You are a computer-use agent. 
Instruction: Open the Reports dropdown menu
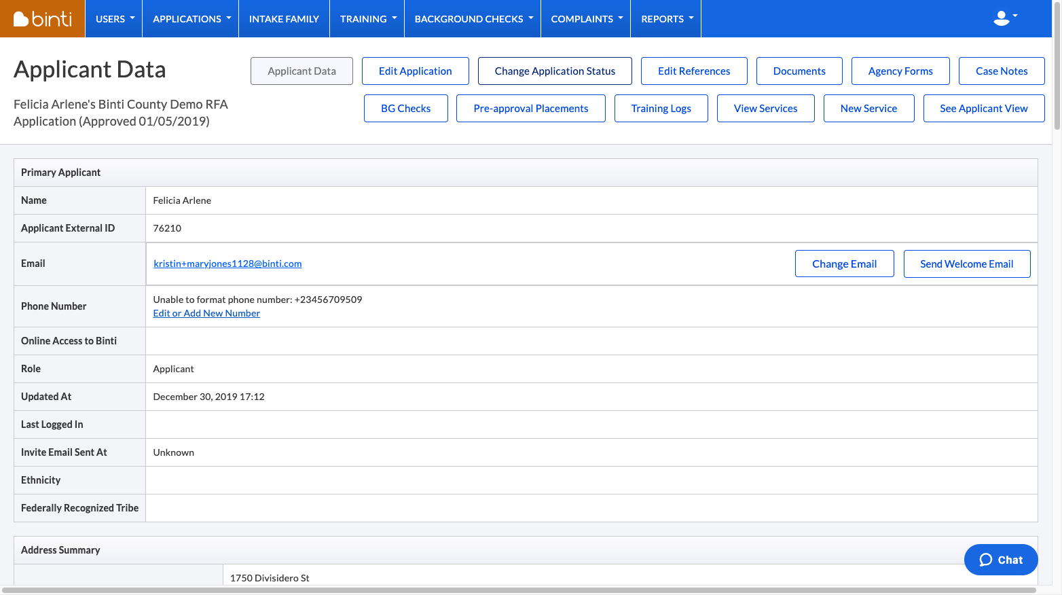point(666,19)
